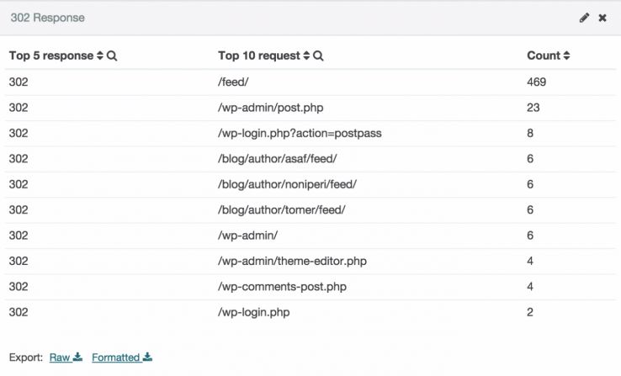
Task: Click the /wp-login.php request in last row
Action: 253,312
